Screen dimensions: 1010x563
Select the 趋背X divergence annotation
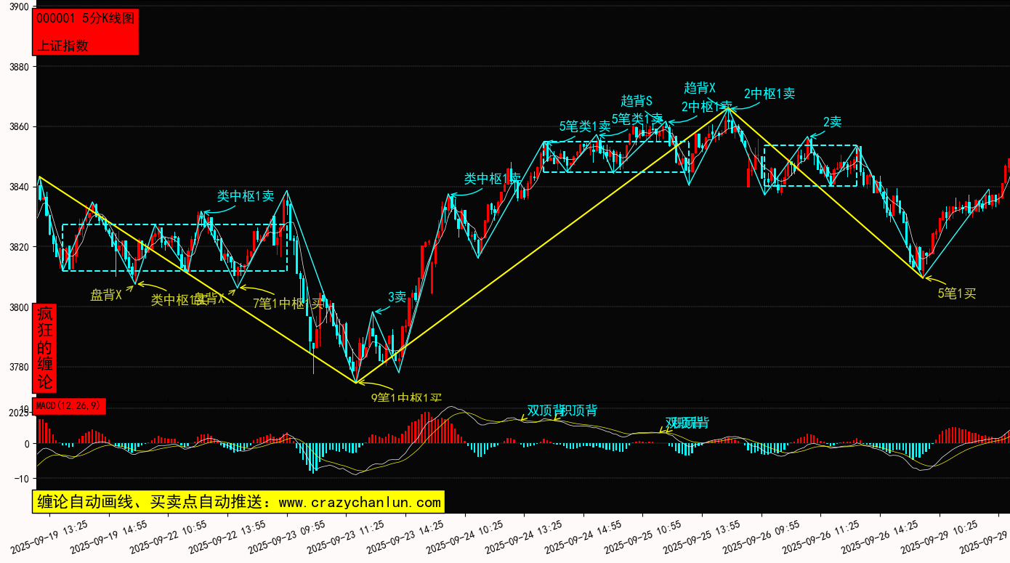pyautogui.click(x=700, y=88)
